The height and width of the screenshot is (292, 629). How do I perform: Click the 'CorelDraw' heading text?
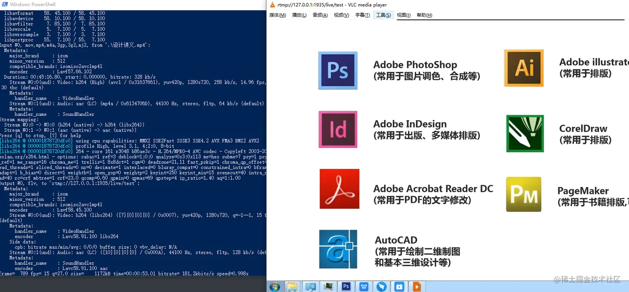click(x=583, y=129)
